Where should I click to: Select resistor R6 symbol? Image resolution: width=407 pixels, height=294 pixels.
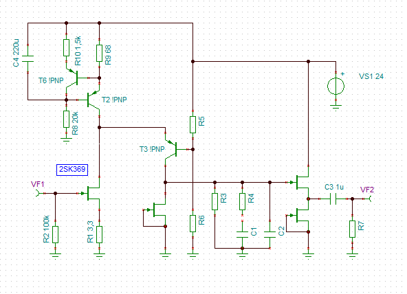tap(192, 223)
